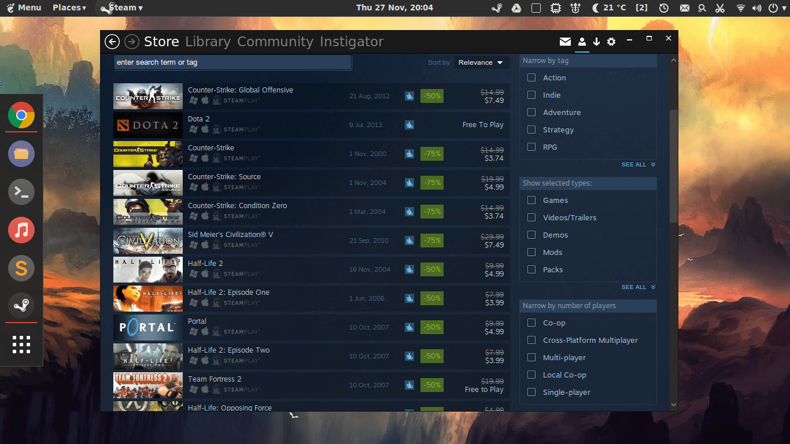Check the Games type filter
790x444 pixels.
pyautogui.click(x=531, y=200)
